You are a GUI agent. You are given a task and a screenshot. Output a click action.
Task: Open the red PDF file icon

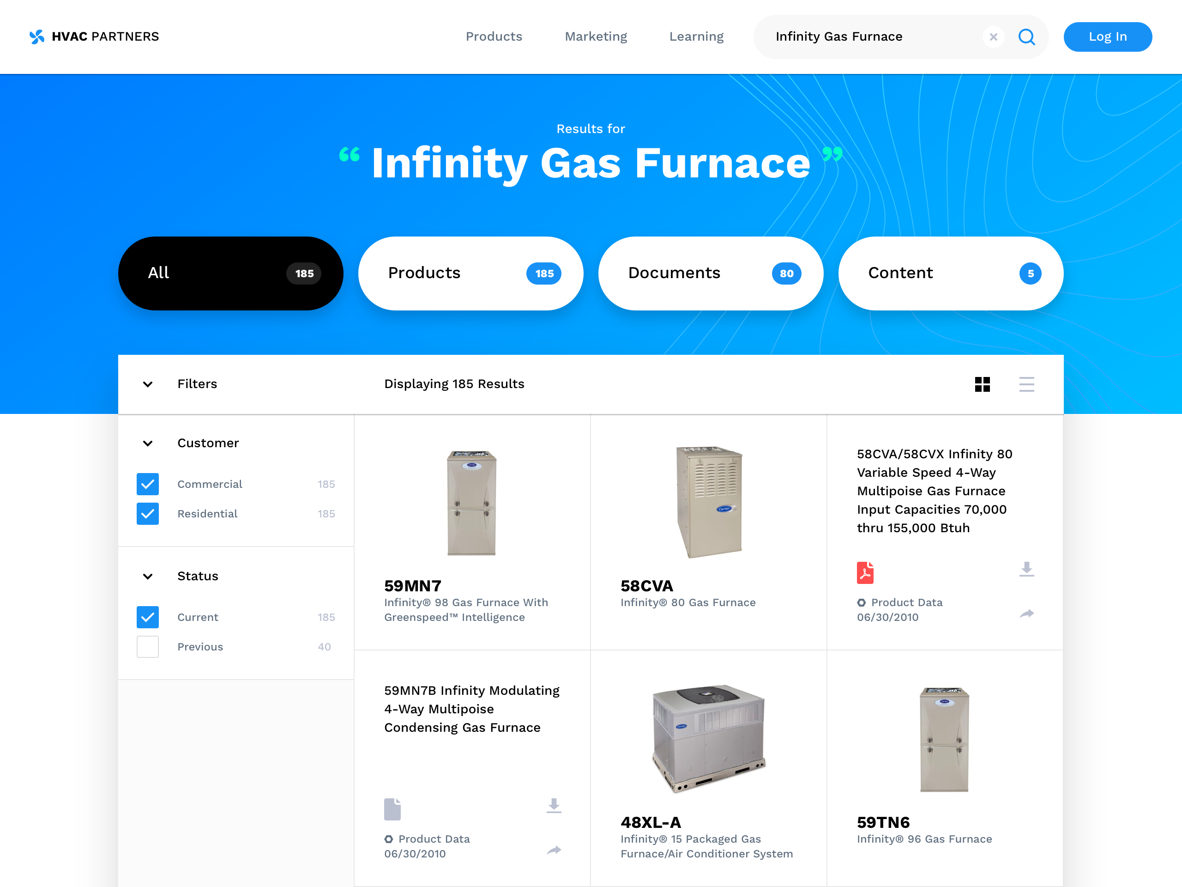(x=865, y=572)
